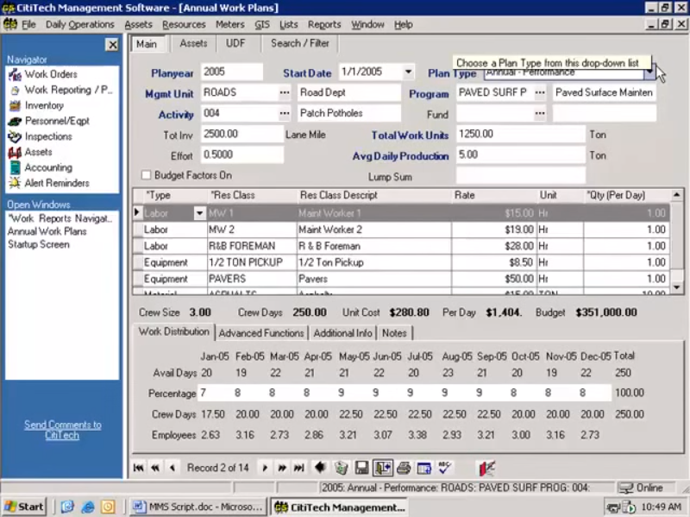This screenshot has height=517, width=690.
Task: Open the Work Orders navigator icon
Action: [13, 74]
